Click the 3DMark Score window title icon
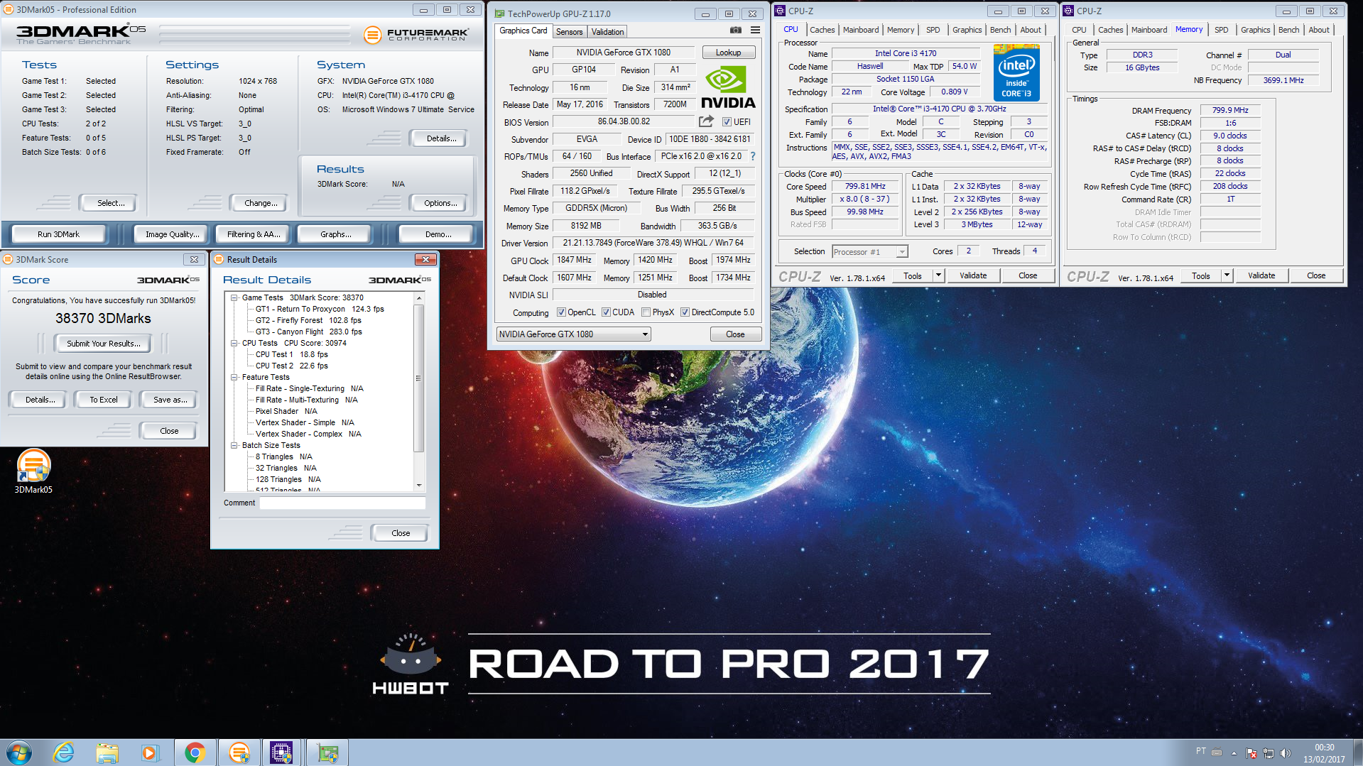This screenshot has height=766, width=1363. point(8,259)
